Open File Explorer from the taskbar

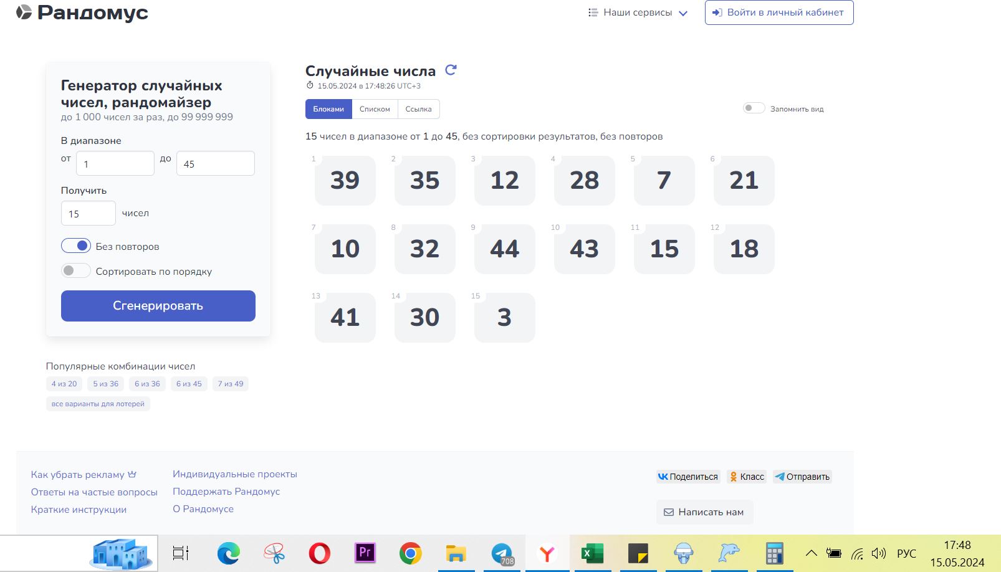coord(456,553)
